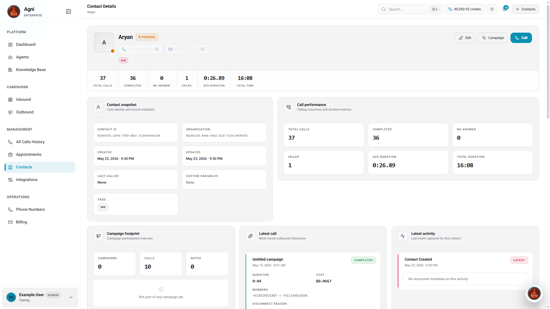
Task: Click the Avg Duration 0:26.89 summary stat
Action: tap(214, 81)
